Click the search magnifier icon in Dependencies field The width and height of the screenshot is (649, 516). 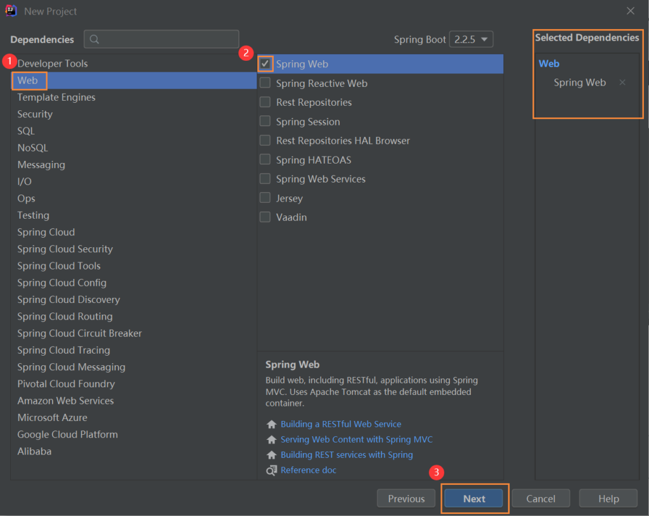point(94,39)
